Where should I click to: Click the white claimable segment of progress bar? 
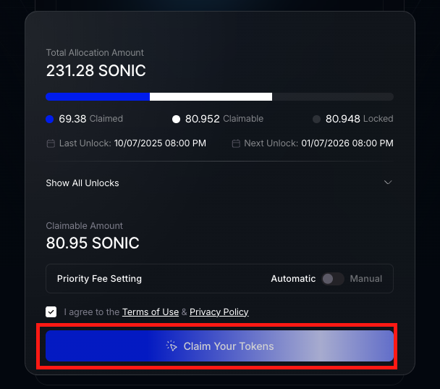[x=211, y=96]
